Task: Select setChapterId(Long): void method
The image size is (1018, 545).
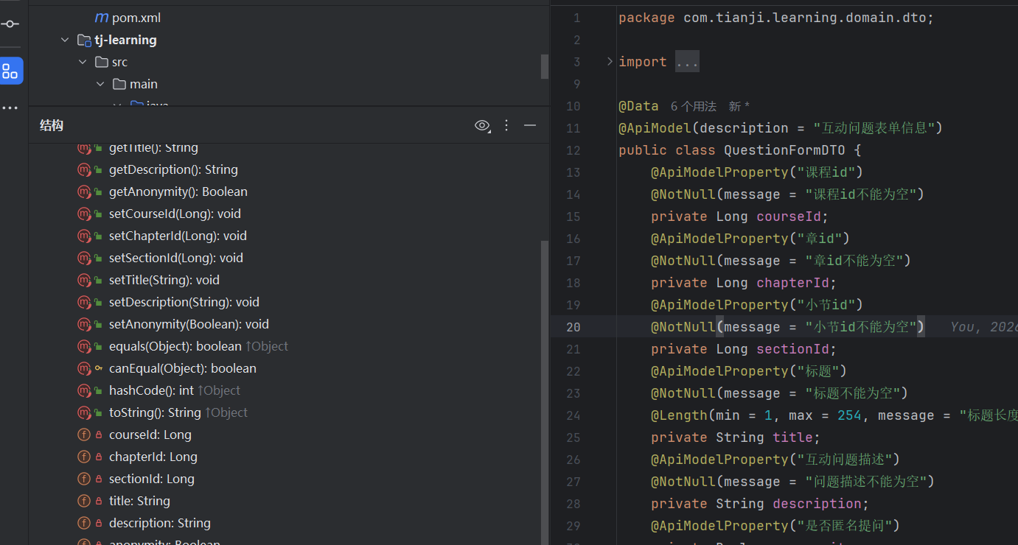Action: tap(178, 236)
